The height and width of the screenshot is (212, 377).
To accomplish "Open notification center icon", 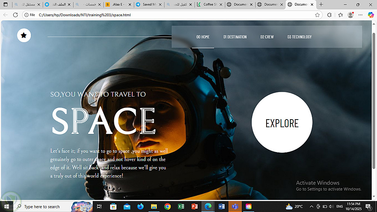I will click(x=368, y=206).
